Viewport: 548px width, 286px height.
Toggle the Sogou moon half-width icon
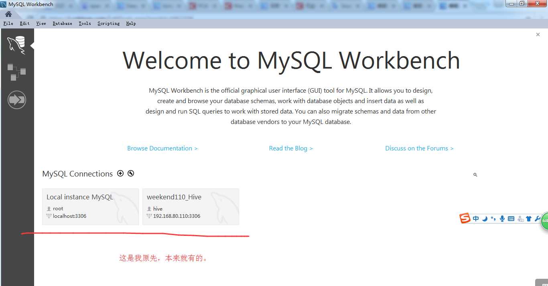[485, 219]
